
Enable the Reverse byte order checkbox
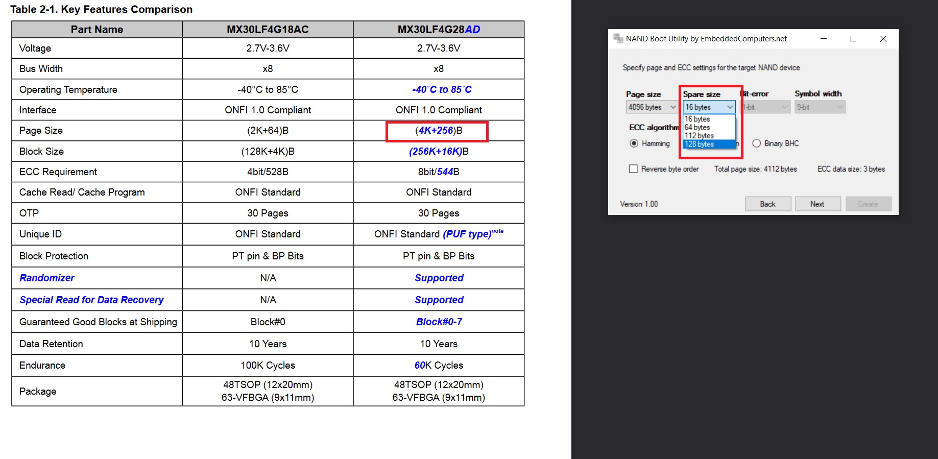(633, 169)
